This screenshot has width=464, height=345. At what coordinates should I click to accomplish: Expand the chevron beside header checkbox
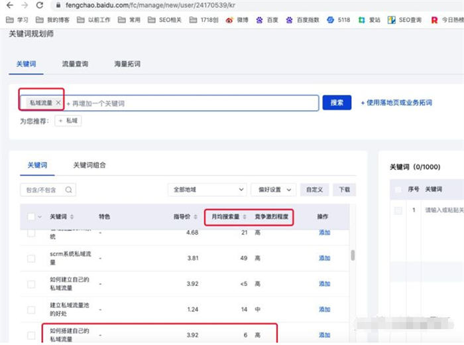[x=40, y=217]
